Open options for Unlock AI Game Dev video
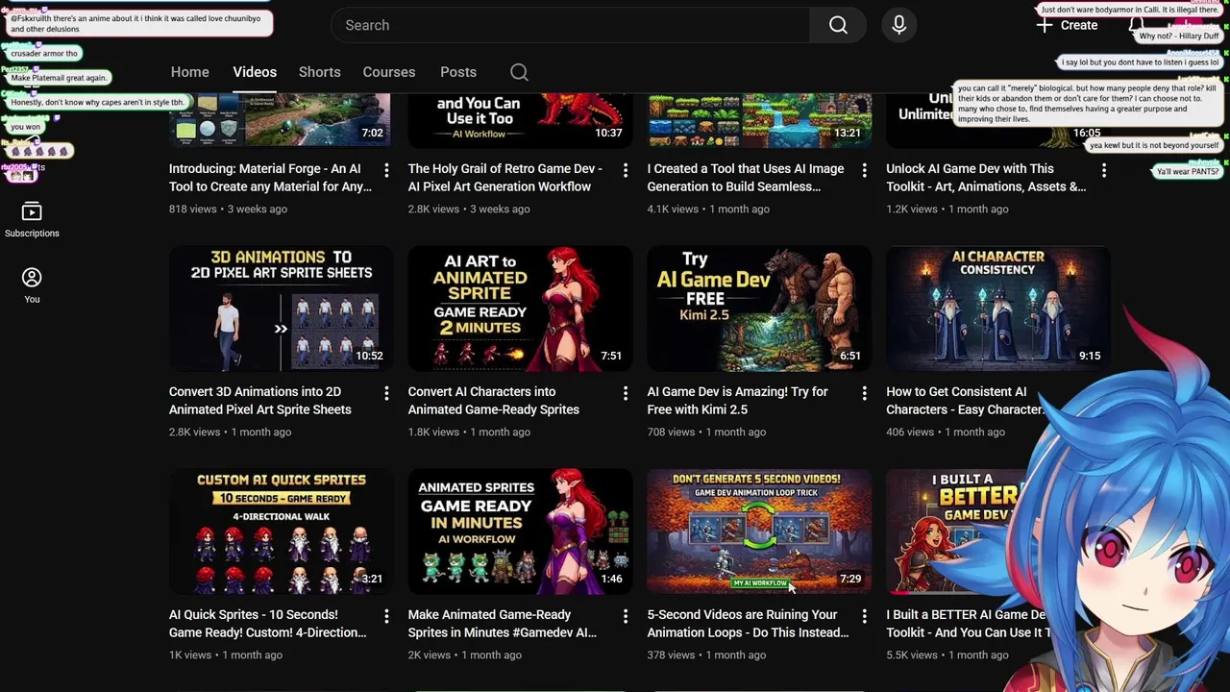 pyautogui.click(x=1103, y=170)
